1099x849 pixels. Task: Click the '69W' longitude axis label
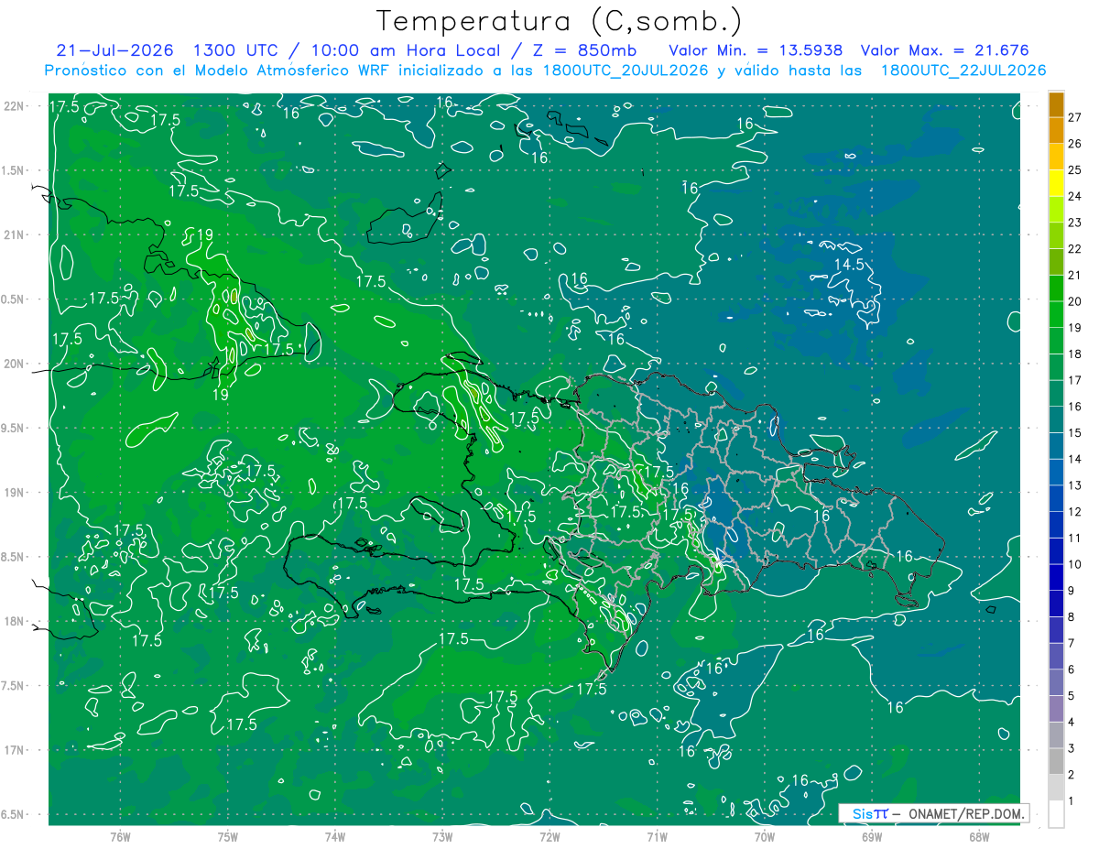(872, 838)
